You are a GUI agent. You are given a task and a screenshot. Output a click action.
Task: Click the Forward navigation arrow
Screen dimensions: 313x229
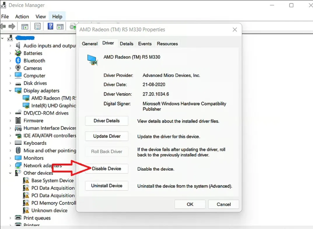pos(12,26)
